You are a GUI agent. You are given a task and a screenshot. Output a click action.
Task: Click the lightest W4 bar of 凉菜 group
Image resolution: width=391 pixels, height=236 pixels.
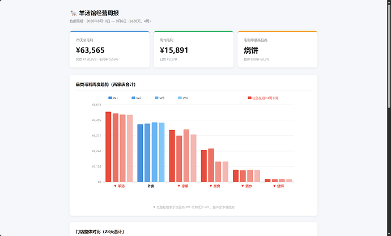click(x=193, y=158)
